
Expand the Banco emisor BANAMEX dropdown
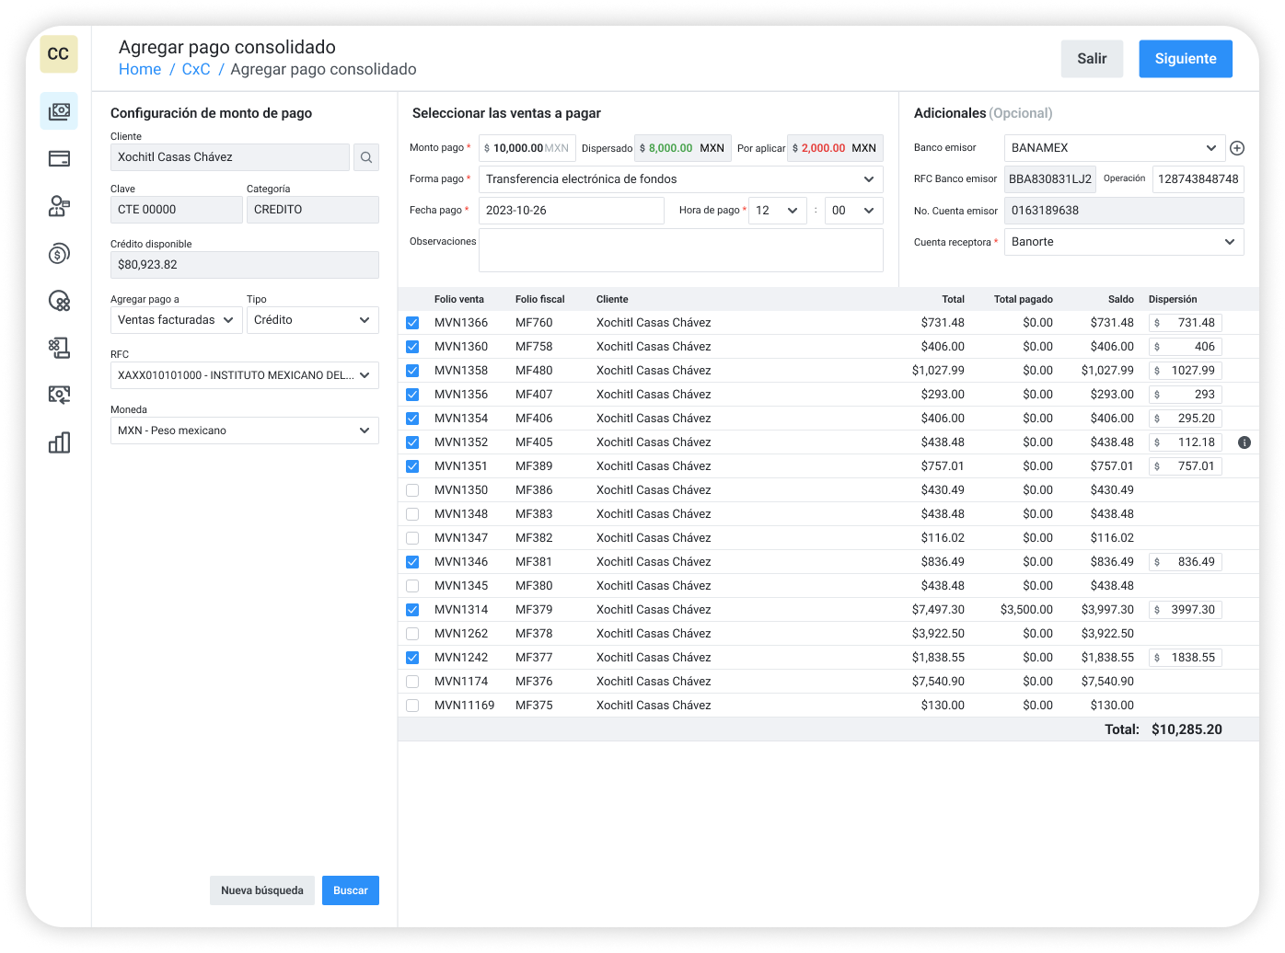click(1114, 148)
